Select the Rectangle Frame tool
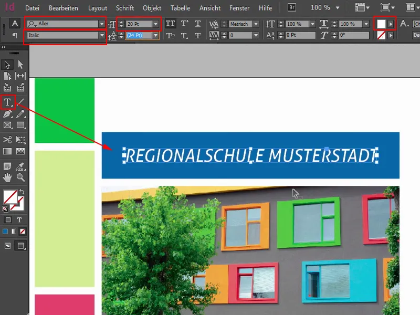Image resolution: width=420 pixels, height=315 pixels. [x=7, y=125]
